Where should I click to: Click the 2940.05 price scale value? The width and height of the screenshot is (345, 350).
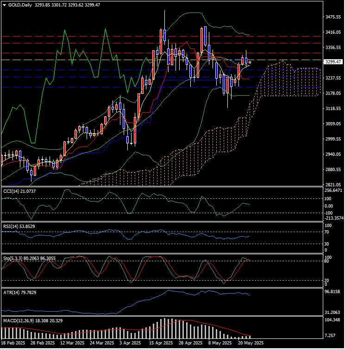(x=333, y=154)
